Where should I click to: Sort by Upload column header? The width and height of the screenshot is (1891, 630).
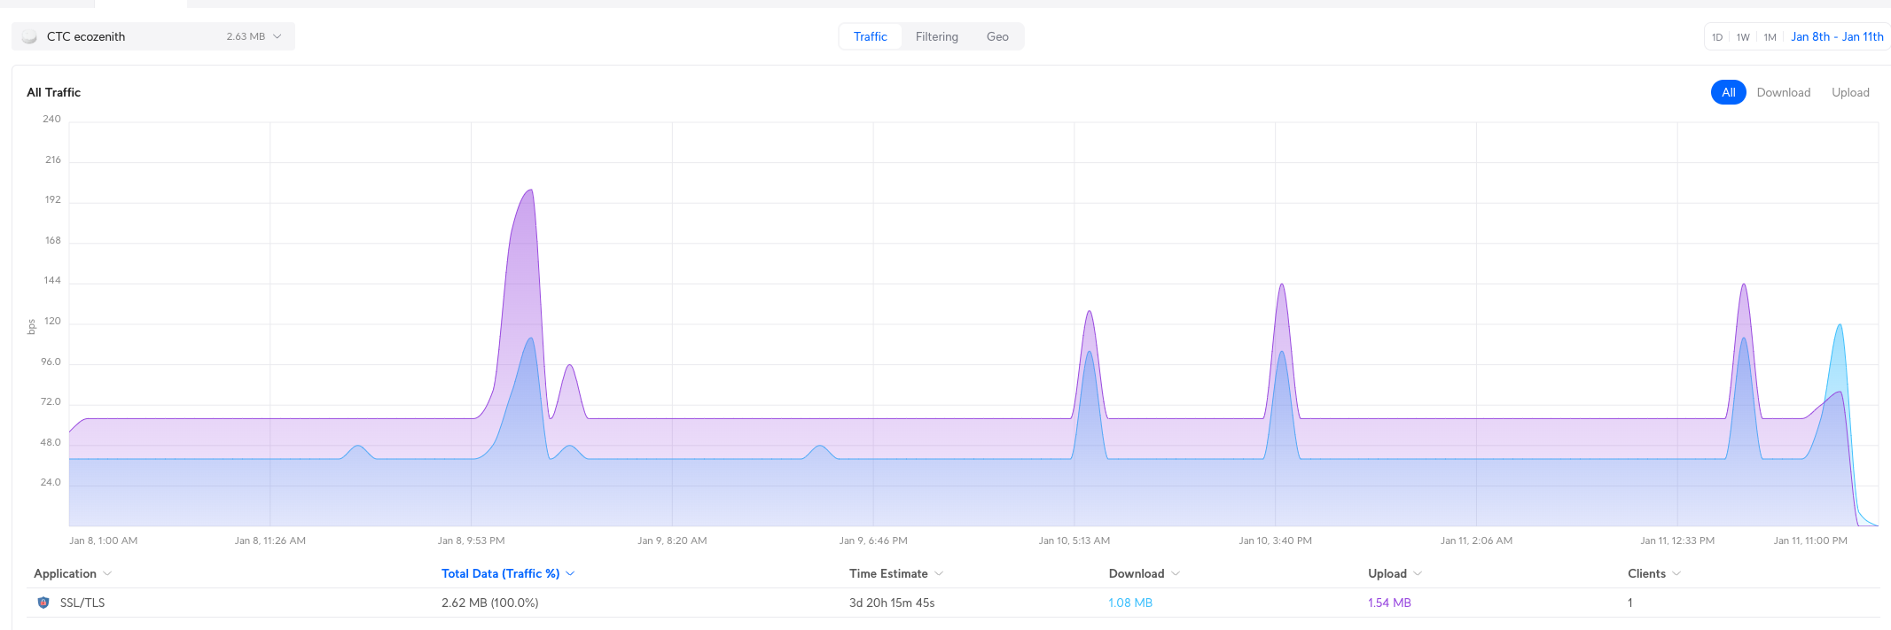[1395, 573]
